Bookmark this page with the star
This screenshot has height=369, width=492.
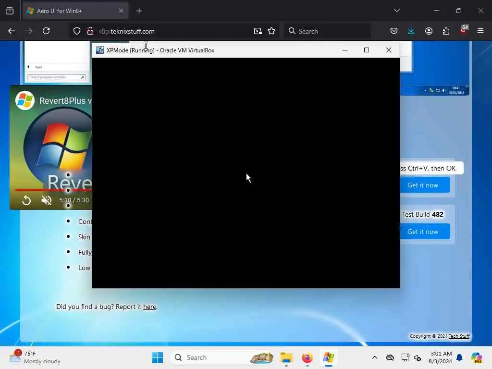click(271, 31)
